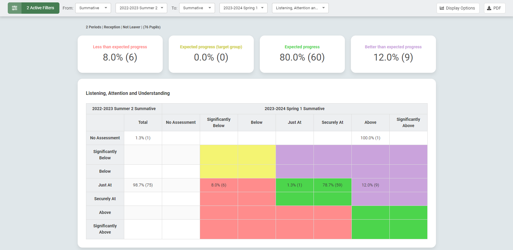Viewport: 513px width, 250px height.
Task: Select the Expected progress (target group) card
Action: point(211,54)
